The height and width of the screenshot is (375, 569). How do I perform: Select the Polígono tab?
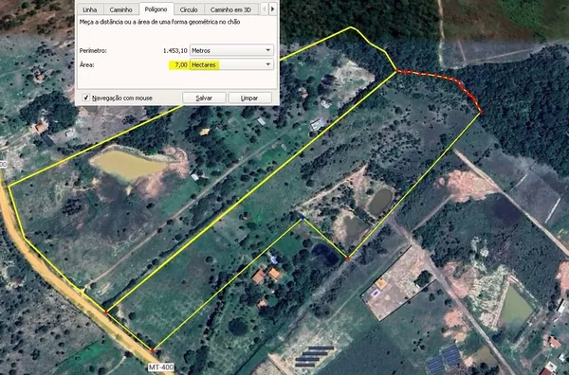pyautogui.click(x=156, y=9)
